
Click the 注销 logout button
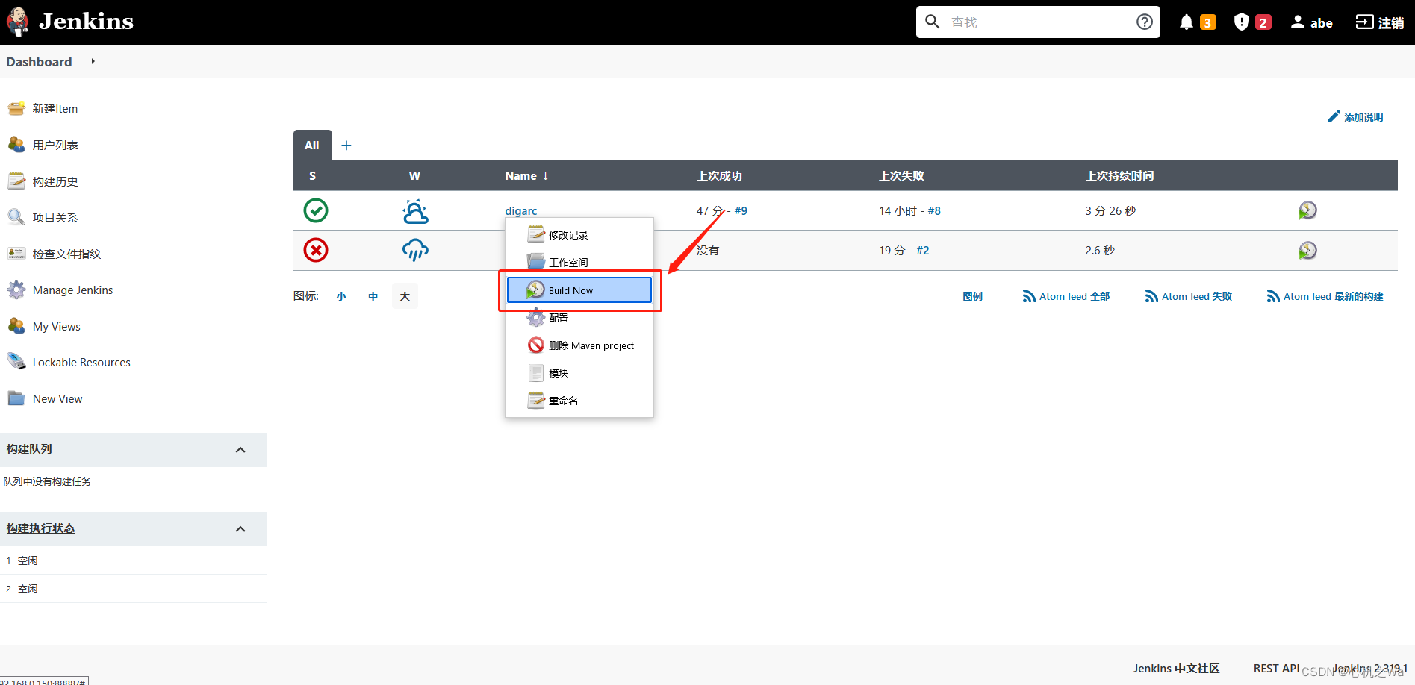(x=1378, y=22)
